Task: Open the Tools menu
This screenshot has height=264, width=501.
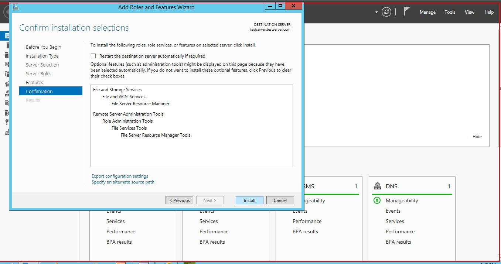Action: [x=450, y=12]
